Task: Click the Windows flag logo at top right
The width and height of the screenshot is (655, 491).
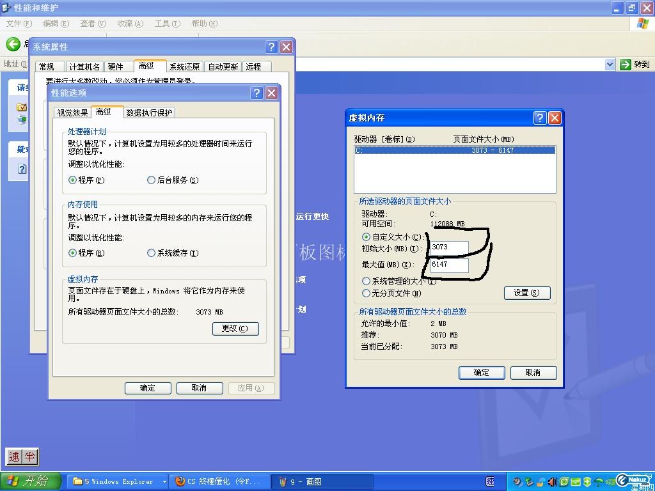Action: pyautogui.click(x=643, y=24)
